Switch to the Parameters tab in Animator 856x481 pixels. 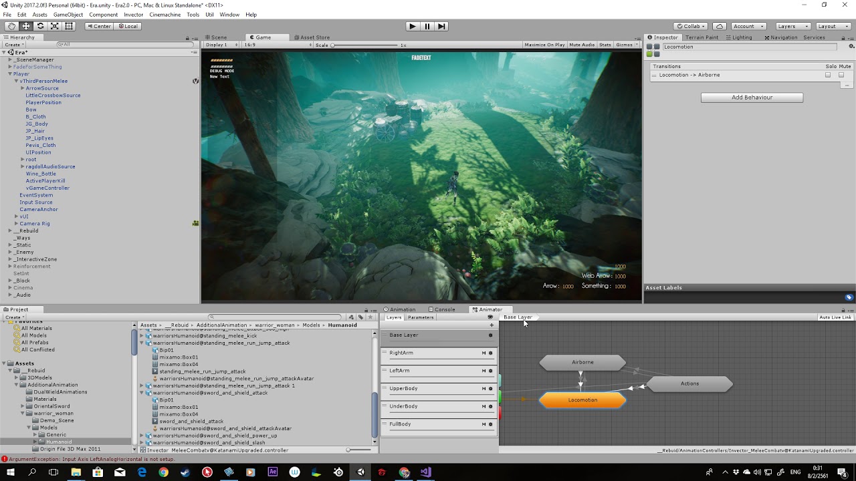pos(421,317)
